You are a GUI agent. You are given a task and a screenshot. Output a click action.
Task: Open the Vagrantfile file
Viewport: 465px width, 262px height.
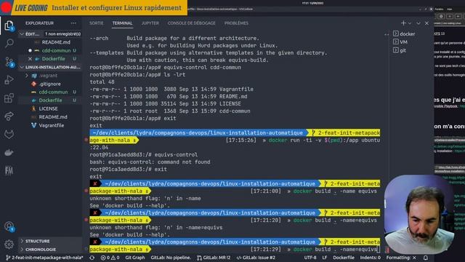point(51,125)
